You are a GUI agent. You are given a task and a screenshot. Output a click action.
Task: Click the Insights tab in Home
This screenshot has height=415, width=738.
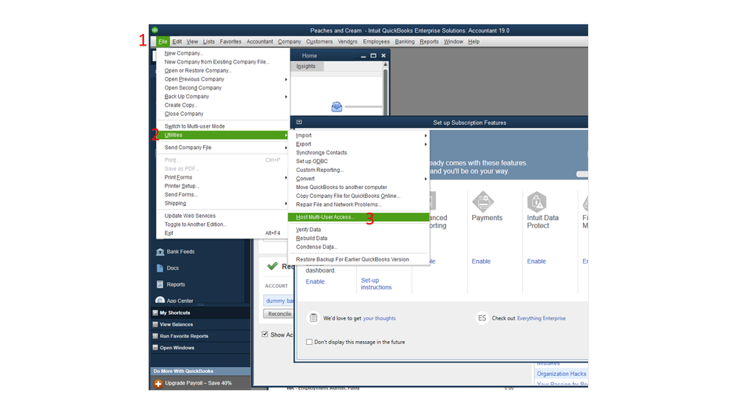click(x=306, y=66)
